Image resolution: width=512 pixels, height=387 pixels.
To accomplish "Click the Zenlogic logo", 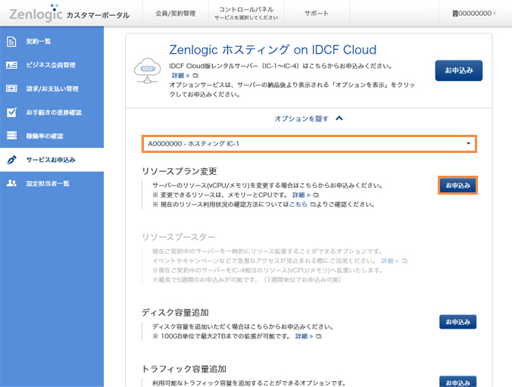I will click(x=36, y=13).
